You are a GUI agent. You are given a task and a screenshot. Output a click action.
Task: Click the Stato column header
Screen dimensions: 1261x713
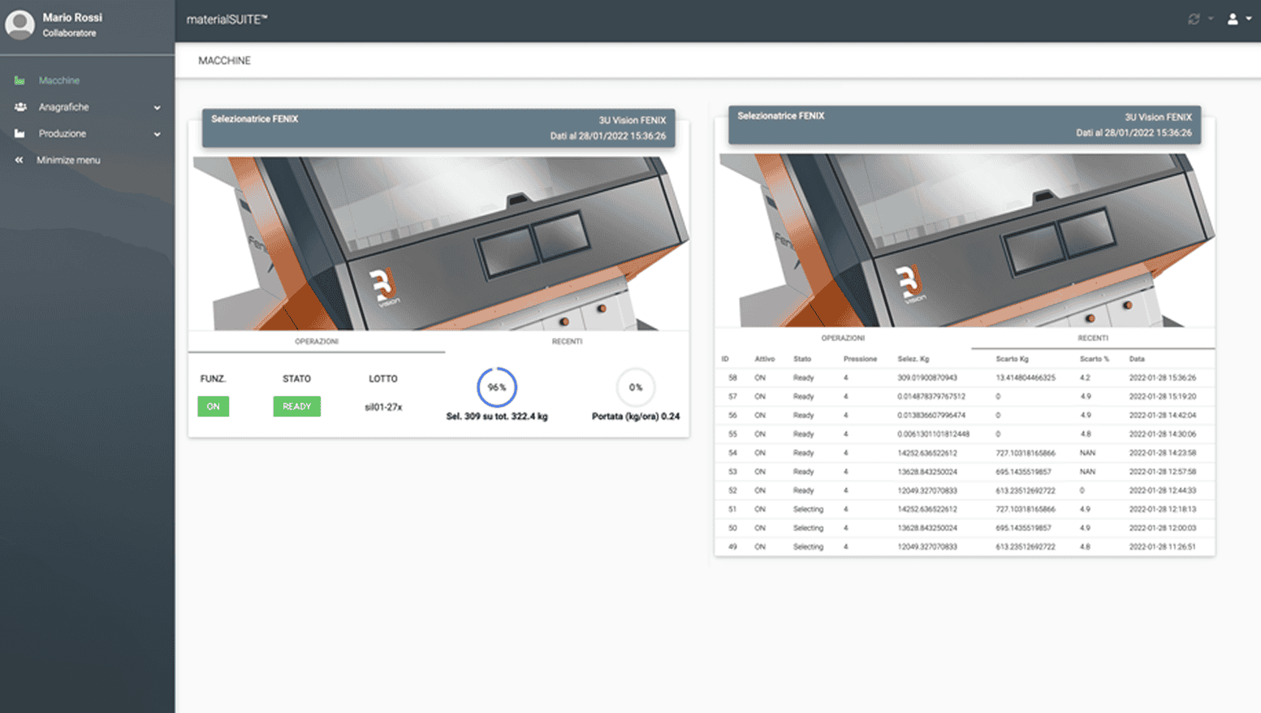(x=802, y=359)
